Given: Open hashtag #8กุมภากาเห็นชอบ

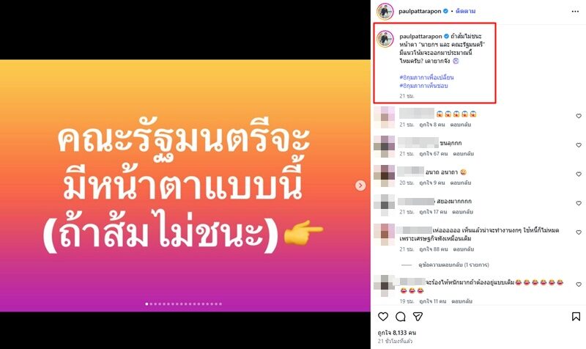Looking at the screenshot, I should tap(423, 86).
